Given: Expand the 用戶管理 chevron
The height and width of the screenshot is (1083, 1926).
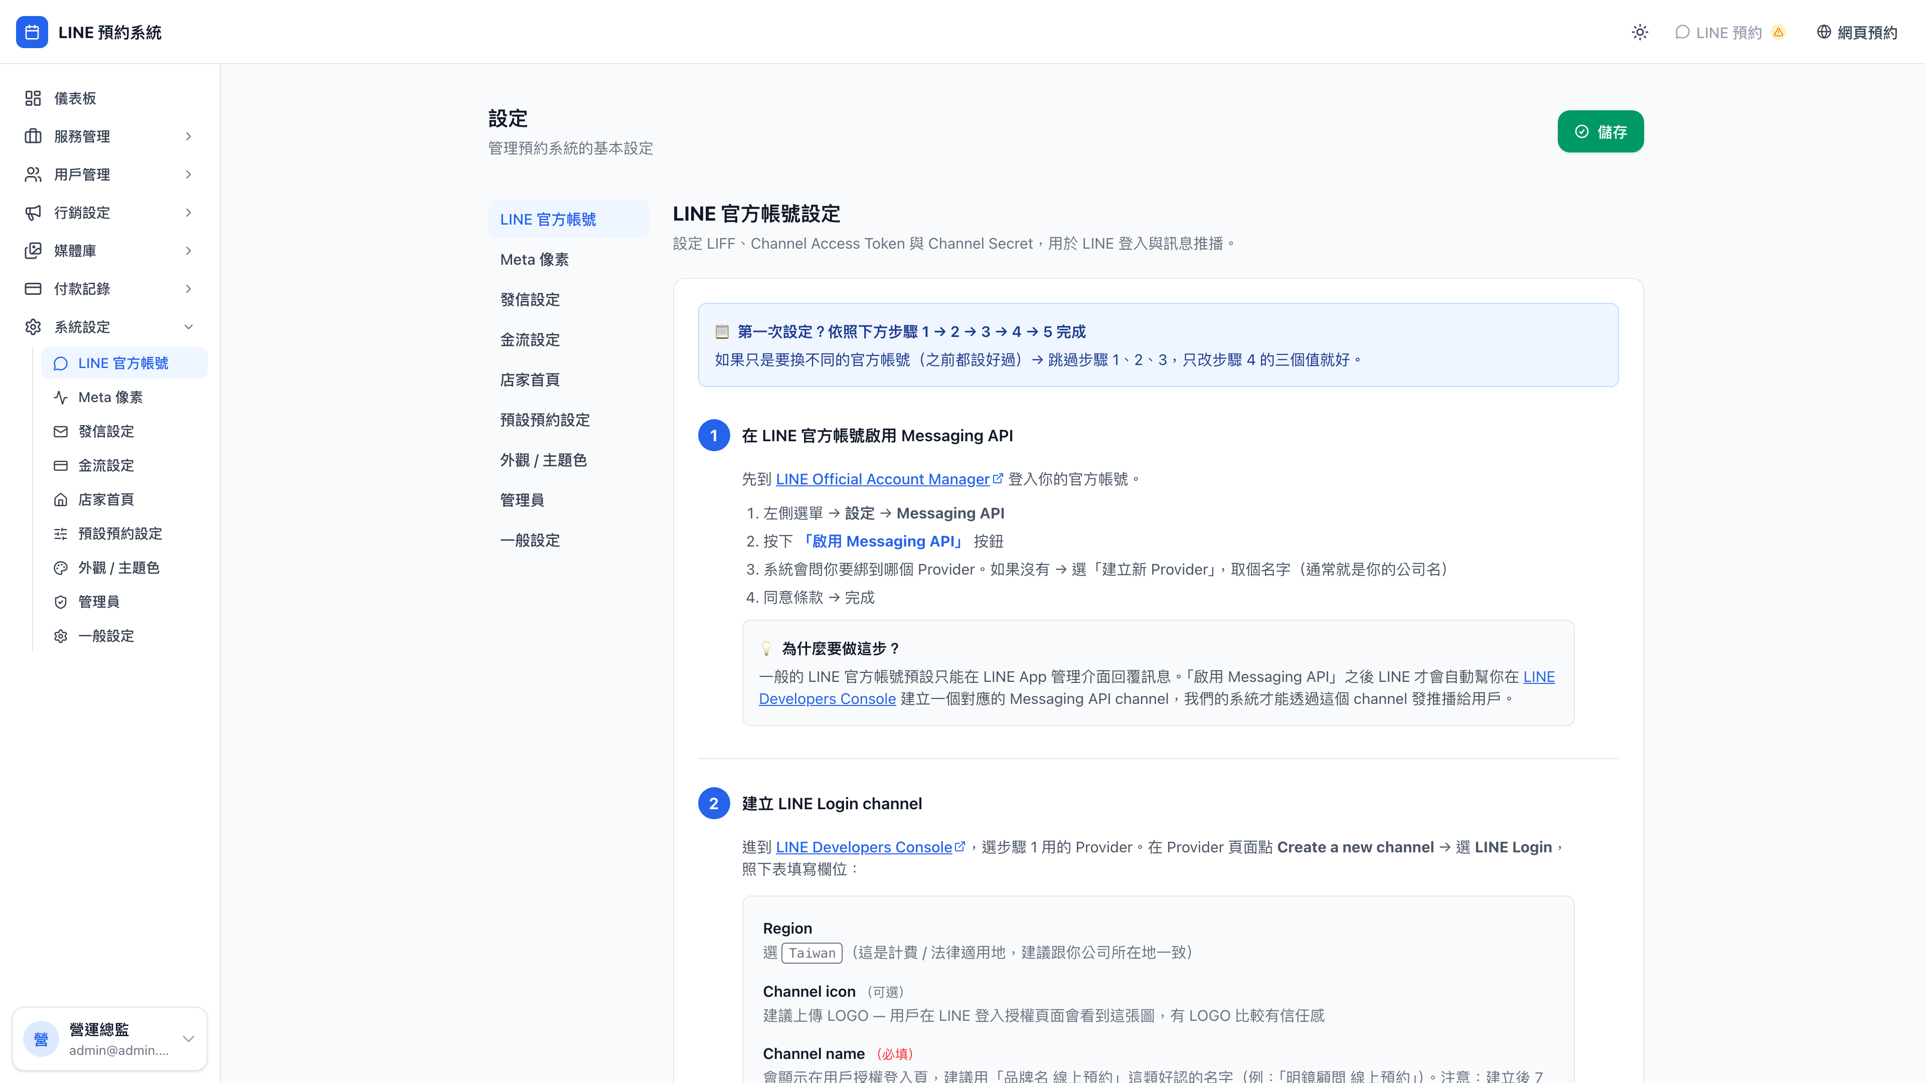Looking at the screenshot, I should pos(189,174).
